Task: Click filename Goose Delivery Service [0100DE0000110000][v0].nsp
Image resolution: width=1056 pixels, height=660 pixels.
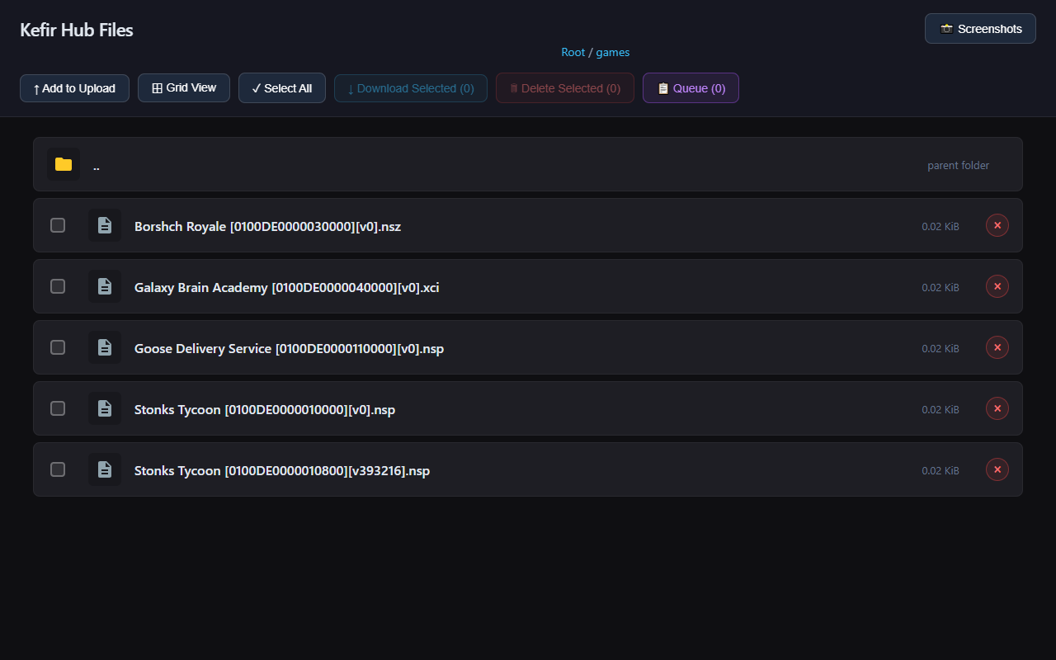Action: coord(289,348)
